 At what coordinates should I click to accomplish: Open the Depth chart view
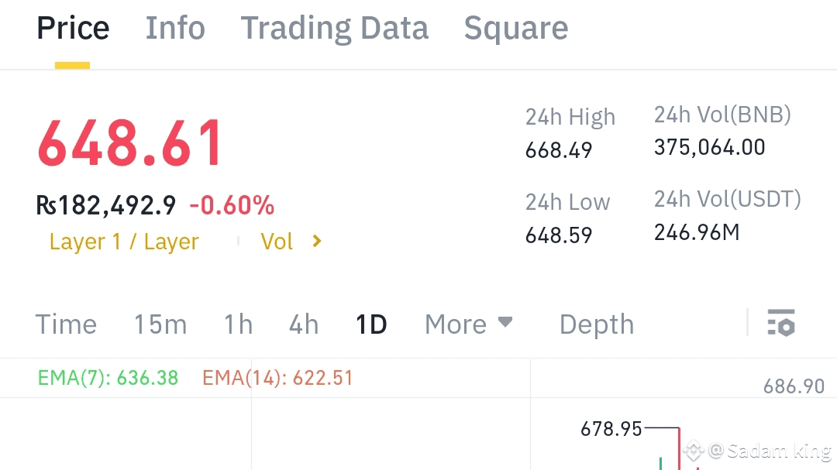click(x=596, y=324)
